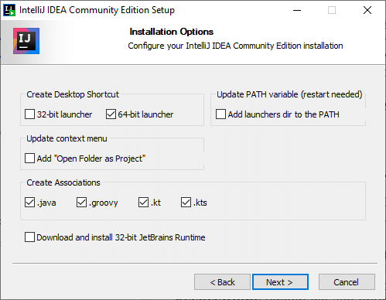The width and height of the screenshot is (386, 300).
Task: Return to previous step with Back button
Action: pyautogui.click(x=222, y=282)
